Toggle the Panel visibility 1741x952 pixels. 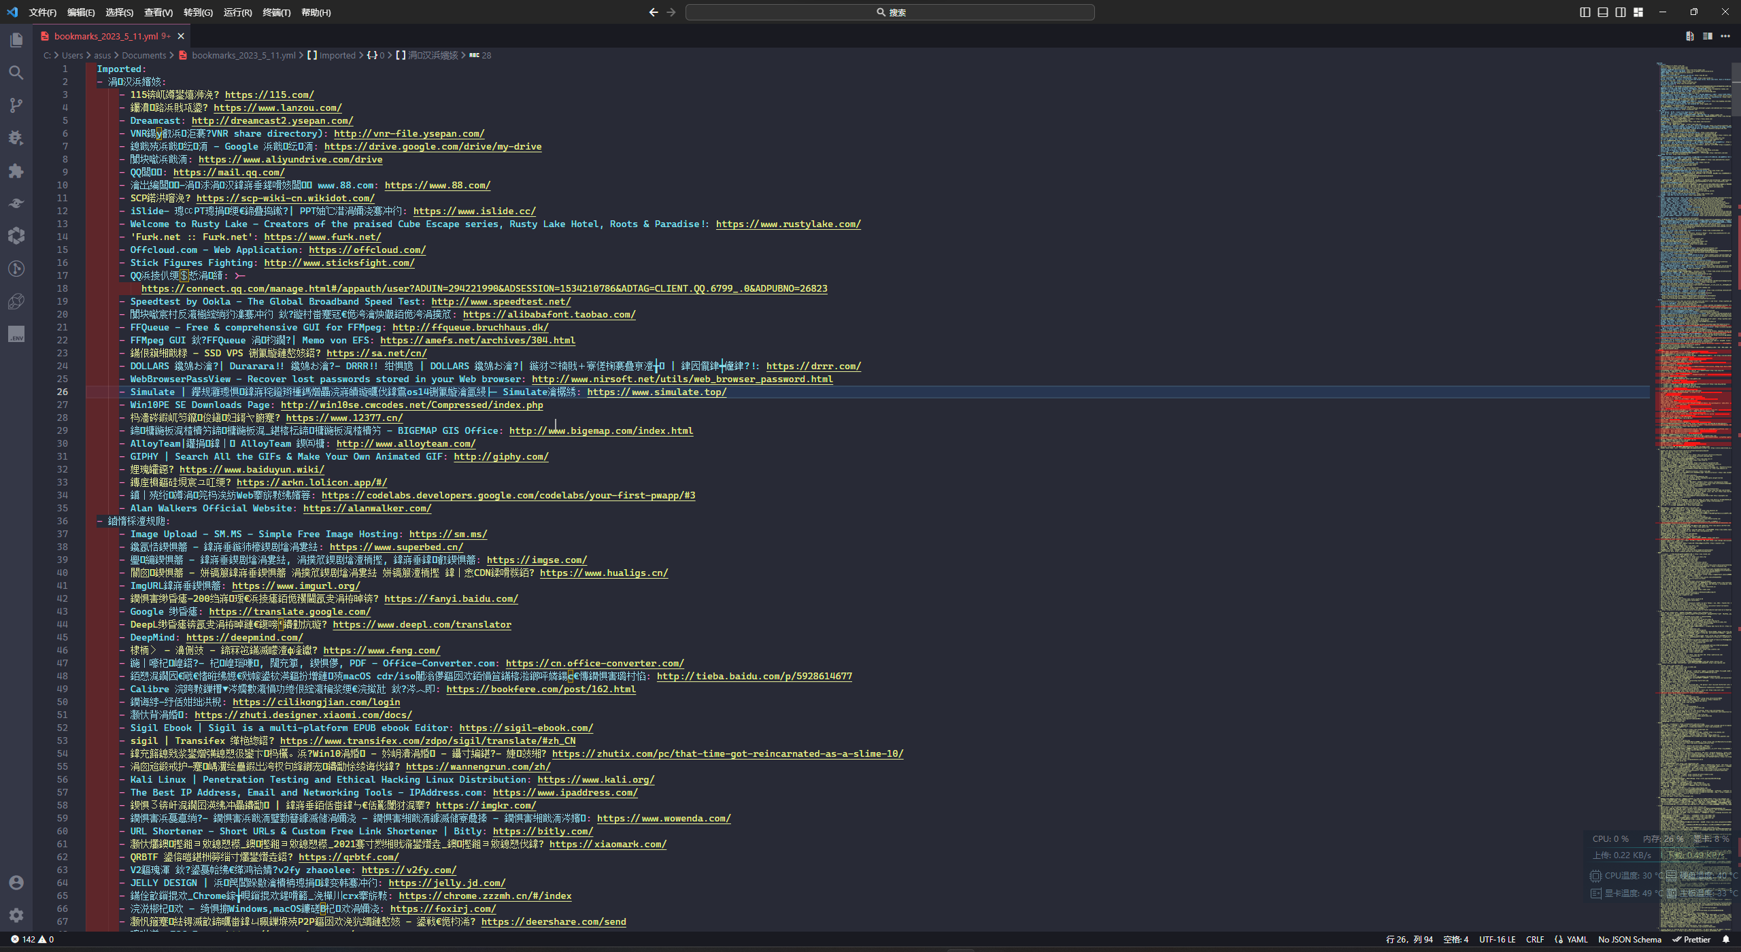[x=1604, y=12]
